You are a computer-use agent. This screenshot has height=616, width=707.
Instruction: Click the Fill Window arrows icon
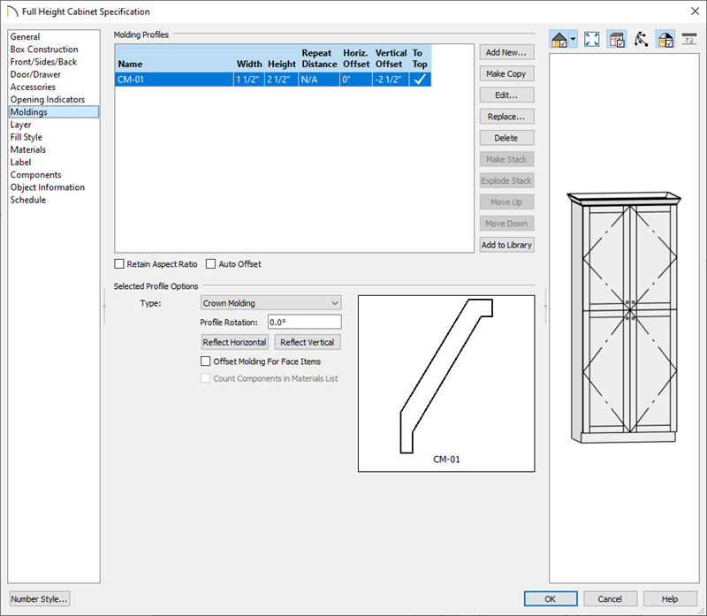(592, 40)
